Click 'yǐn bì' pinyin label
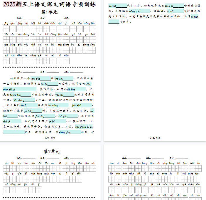206x200 pixels. 23,174
